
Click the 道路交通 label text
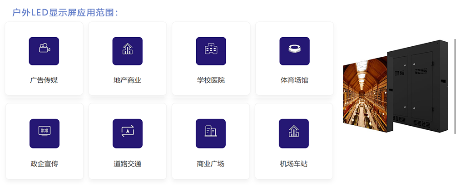click(128, 163)
